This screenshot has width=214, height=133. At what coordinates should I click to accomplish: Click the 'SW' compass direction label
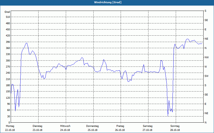pos(207,76)
